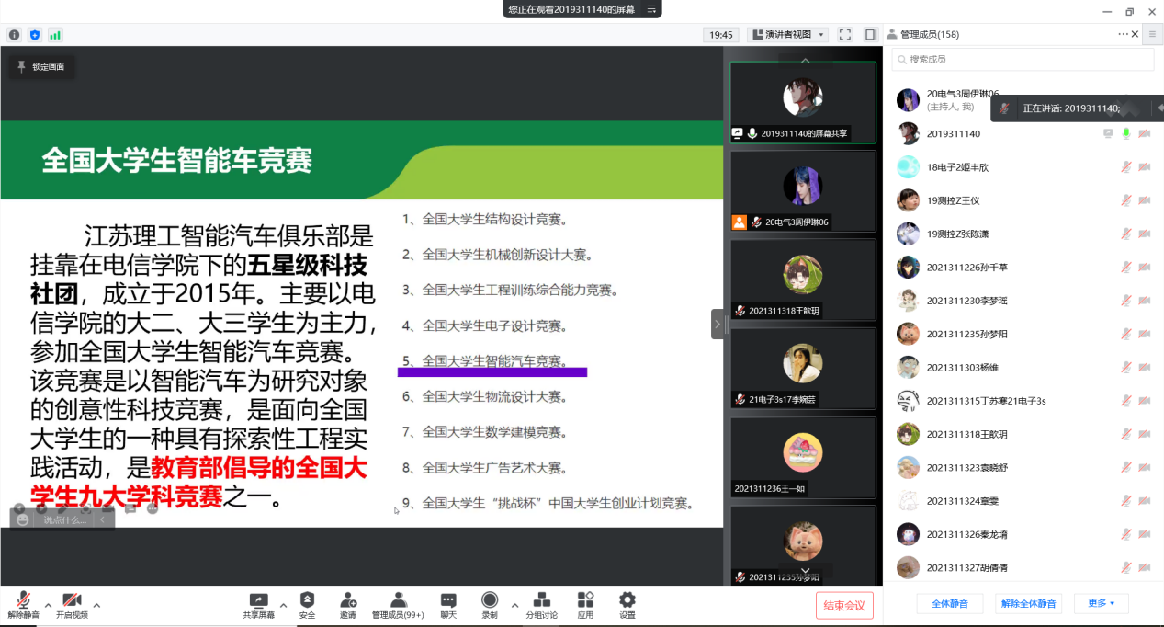Unmute microphone of 2021311226孙千葶
The height and width of the screenshot is (627, 1164).
1125,268
